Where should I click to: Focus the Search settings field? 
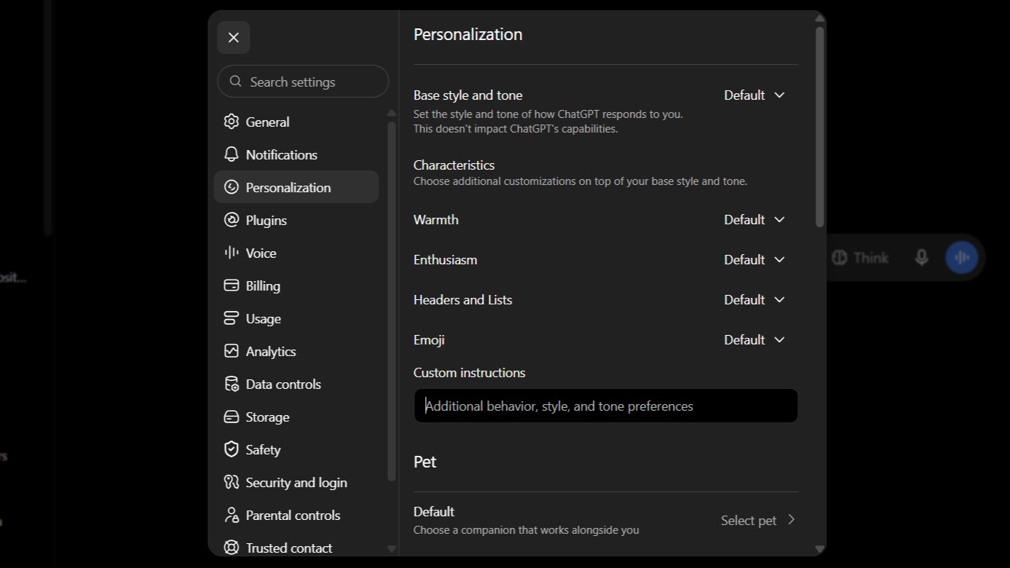click(x=303, y=82)
